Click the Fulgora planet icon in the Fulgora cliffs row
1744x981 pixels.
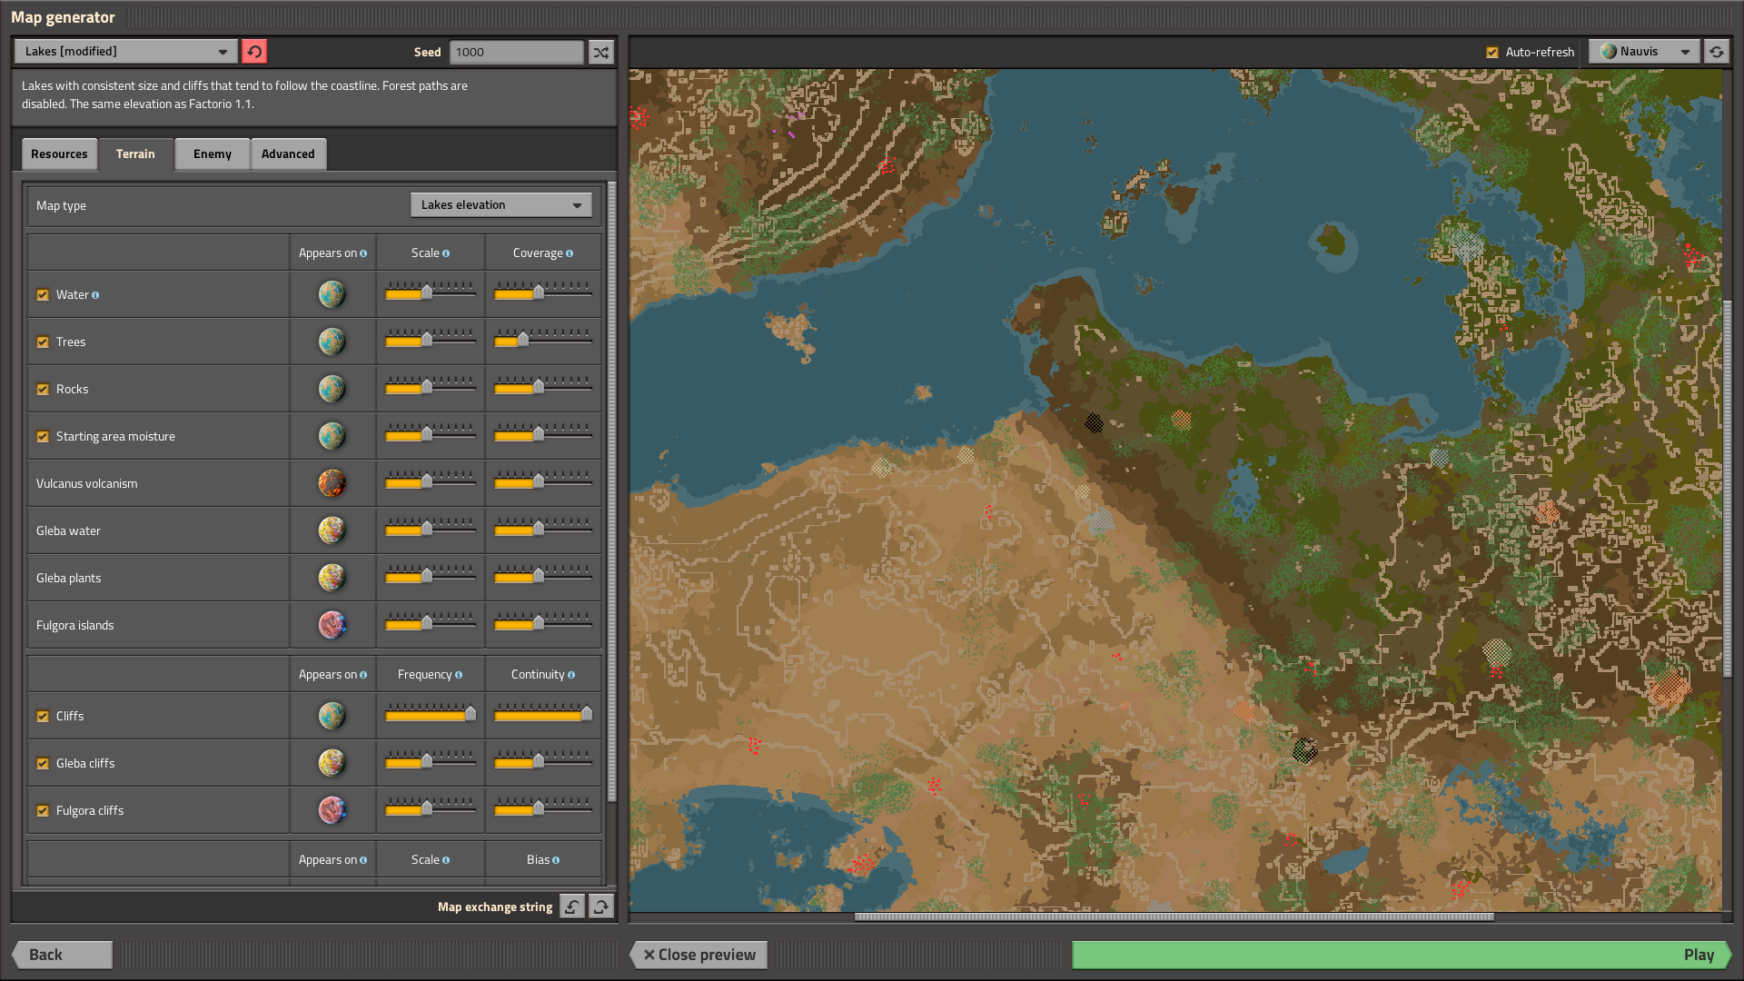pyautogui.click(x=332, y=810)
